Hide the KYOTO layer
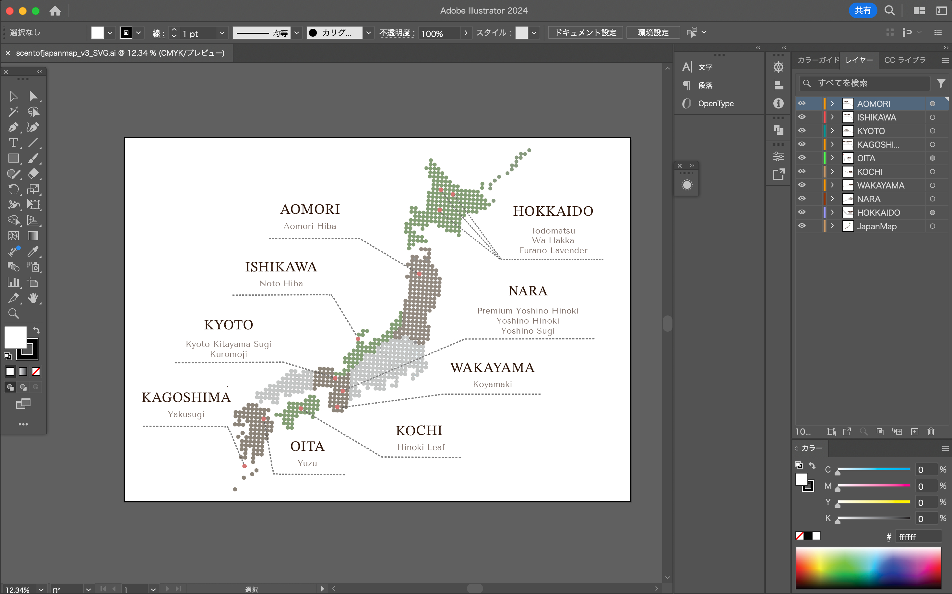952x594 pixels. pyautogui.click(x=802, y=131)
